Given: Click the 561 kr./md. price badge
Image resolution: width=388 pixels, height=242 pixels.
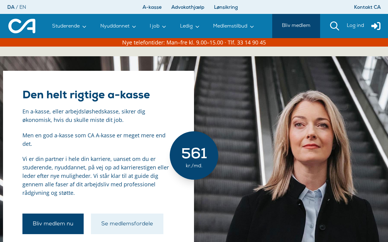Looking at the screenshot, I should click(194, 155).
